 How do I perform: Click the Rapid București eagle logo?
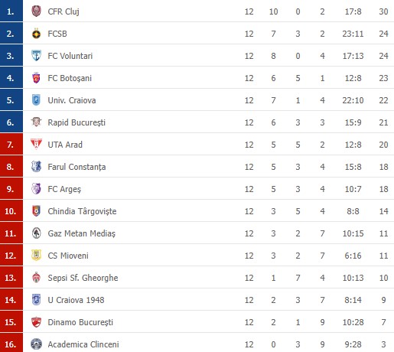[x=36, y=122]
